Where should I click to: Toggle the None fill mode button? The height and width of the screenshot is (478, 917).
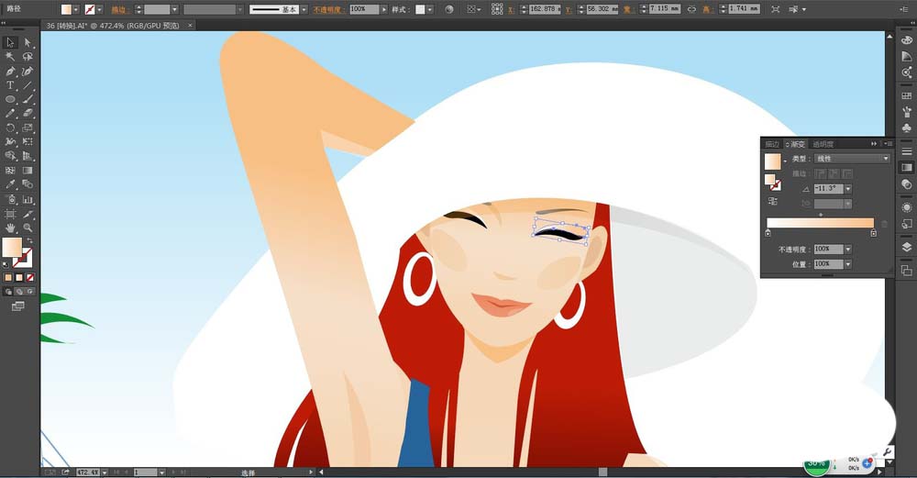click(x=30, y=277)
